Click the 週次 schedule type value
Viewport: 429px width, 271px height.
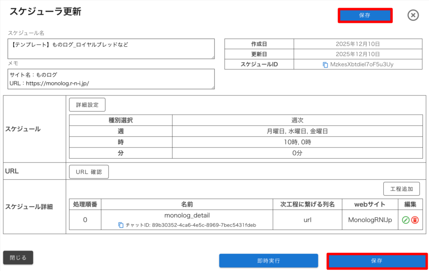tap(297, 120)
